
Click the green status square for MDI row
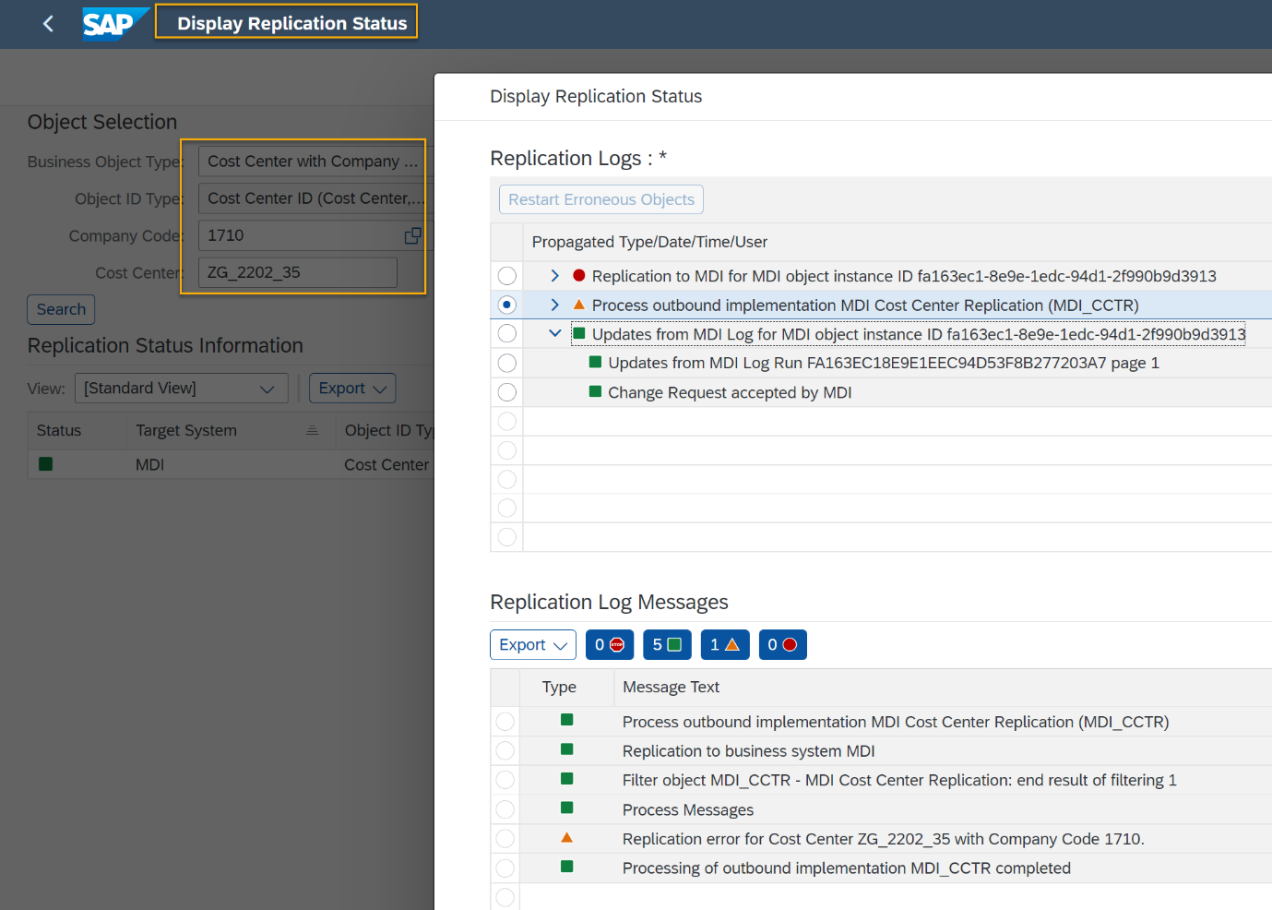click(x=45, y=464)
